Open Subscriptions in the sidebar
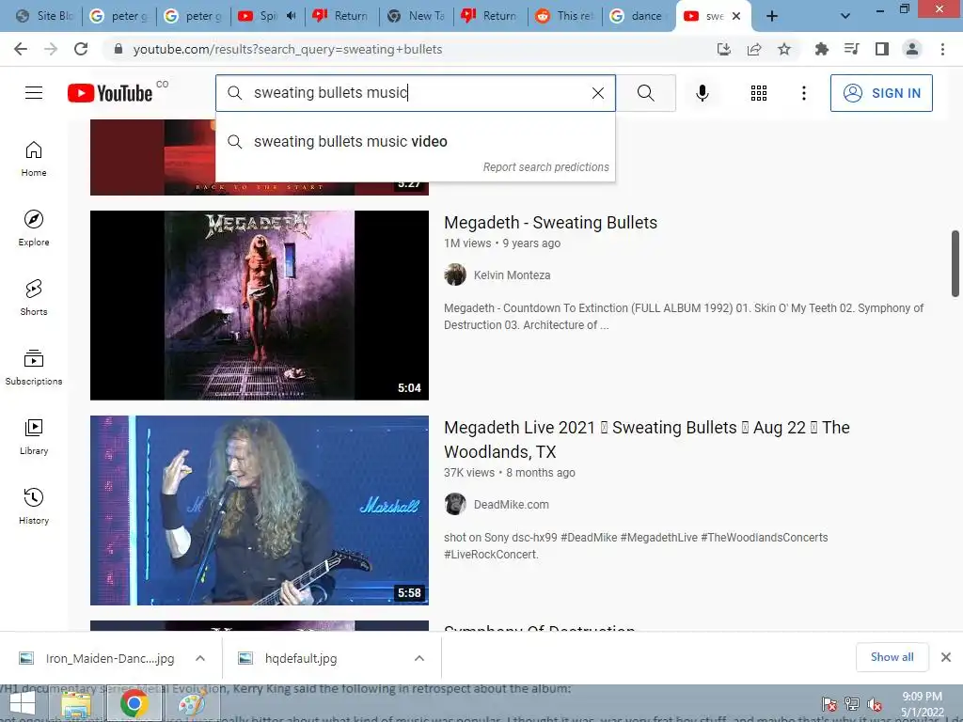 click(x=34, y=368)
